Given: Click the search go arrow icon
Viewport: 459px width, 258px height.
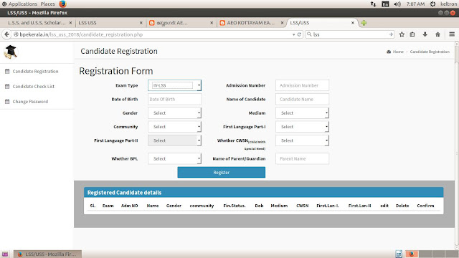Looking at the screenshot, I should click(x=391, y=34).
